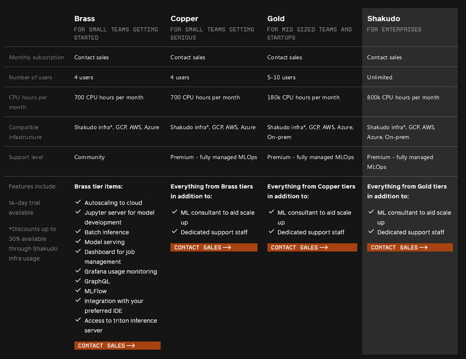Click the checkmark next to Autoscaling to cloud
The height and width of the screenshot is (359, 466).
click(78, 202)
